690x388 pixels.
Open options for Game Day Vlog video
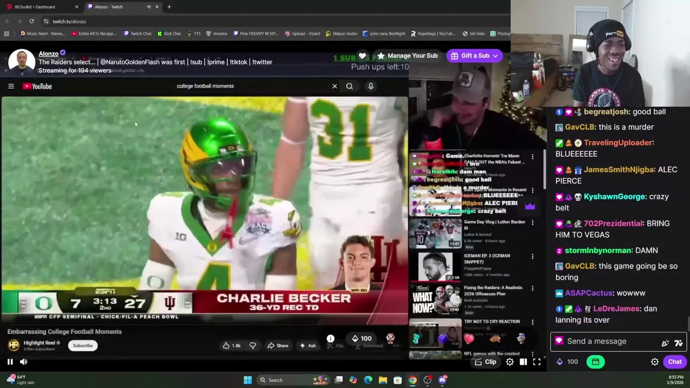click(x=533, y=222)
